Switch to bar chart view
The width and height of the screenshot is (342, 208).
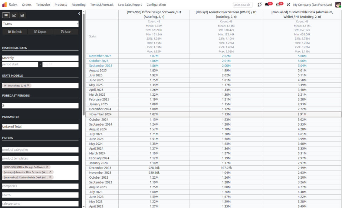tap(22, 15)
